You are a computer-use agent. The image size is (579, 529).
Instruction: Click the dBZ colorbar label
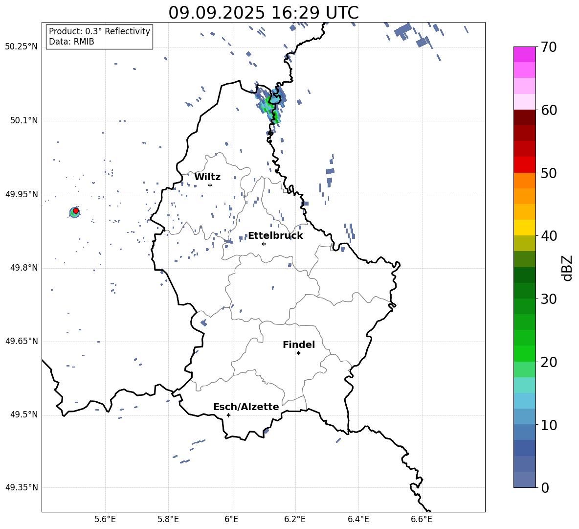568,268
